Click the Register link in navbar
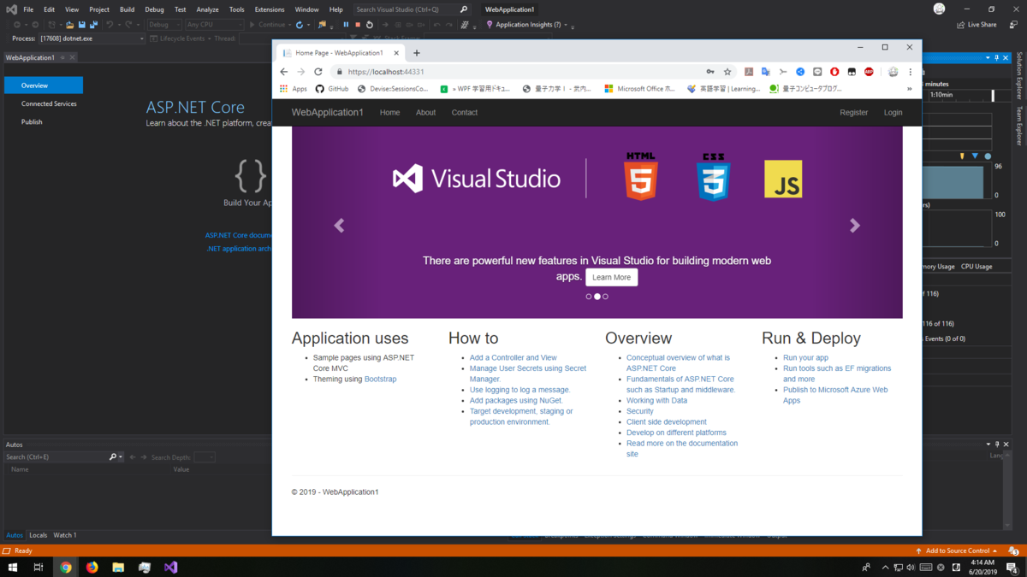Screen dimensions: 1027x577 coord(853,113)
